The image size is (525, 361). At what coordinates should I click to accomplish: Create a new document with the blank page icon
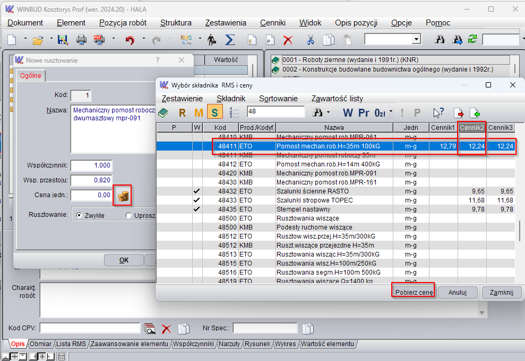12,40
